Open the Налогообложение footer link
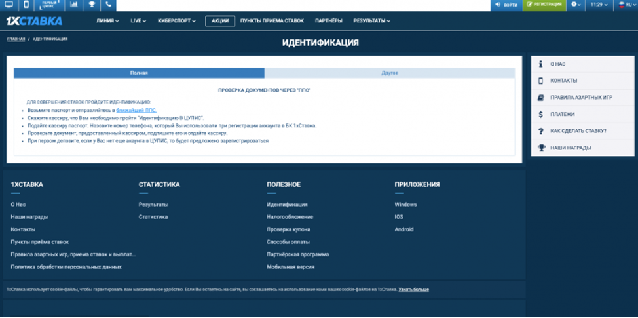The width and height of the screenshot is (638, 318). point(290,217)
